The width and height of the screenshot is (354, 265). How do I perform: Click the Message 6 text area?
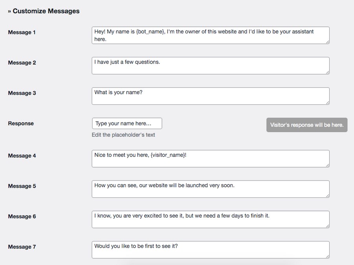(210, 219)
